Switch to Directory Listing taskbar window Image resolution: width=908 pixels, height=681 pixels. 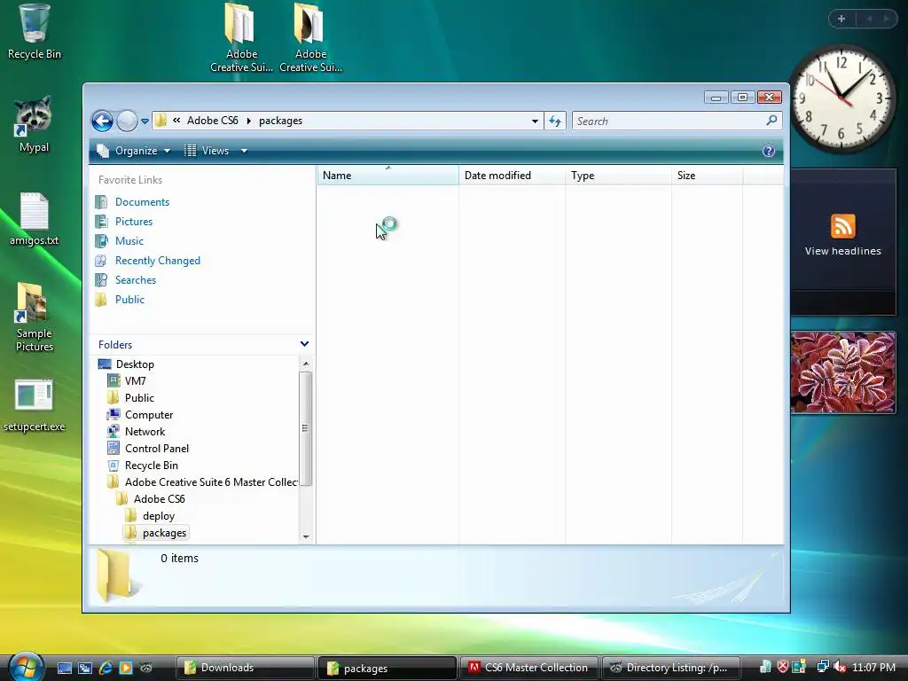tap(670, 668)
